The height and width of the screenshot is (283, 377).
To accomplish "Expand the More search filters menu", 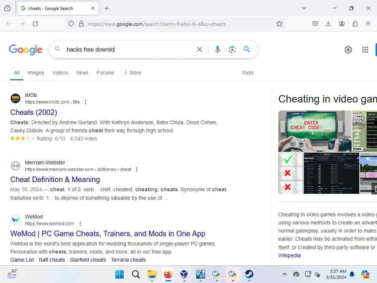I will [133, 73].
